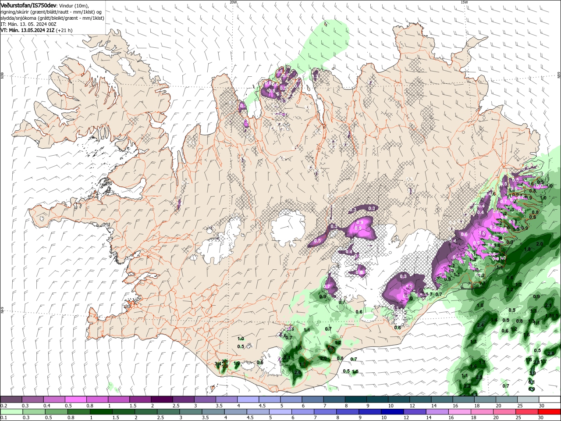Pick the dusky purple snow-scale swatch marked 0.2
Screen dimensions: 561x421
[x=11, y=400]
